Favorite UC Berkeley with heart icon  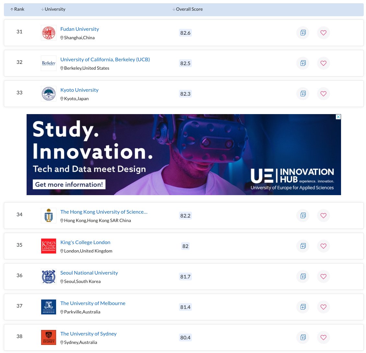[x=323, y=63]
